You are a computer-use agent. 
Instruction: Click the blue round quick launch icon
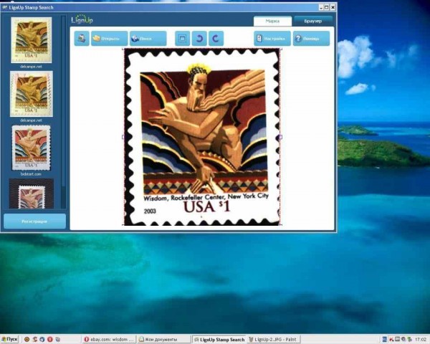[x=42, y=339]
